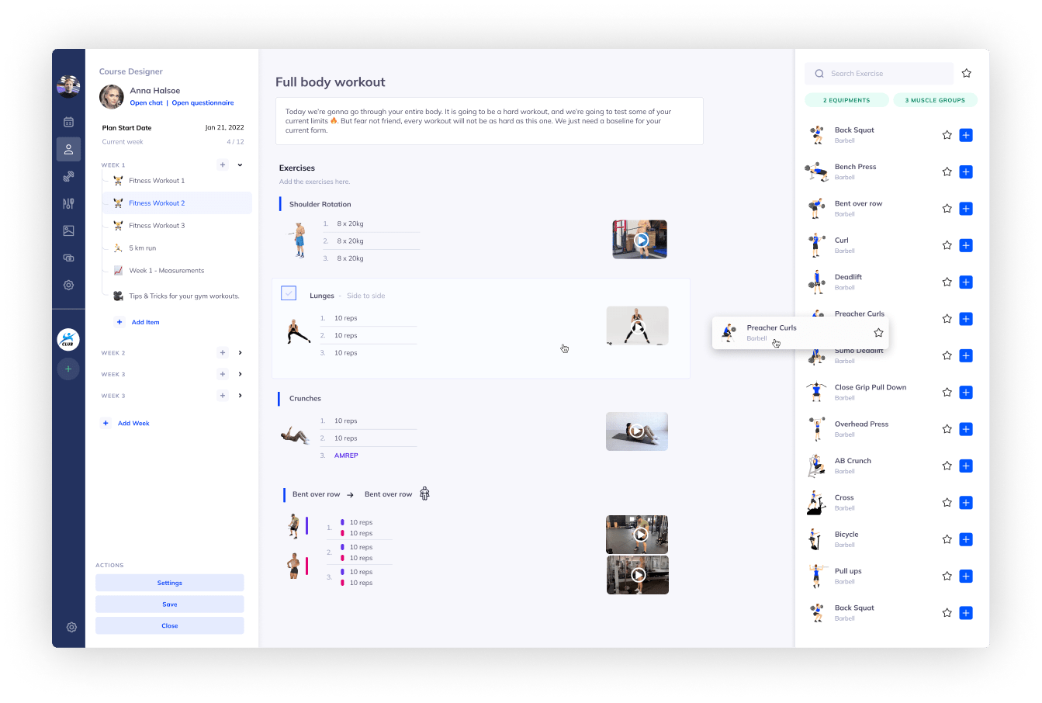Add Bicycle exercise with its plus button
Screen dimensions: 1042x703
click(966, 539)
